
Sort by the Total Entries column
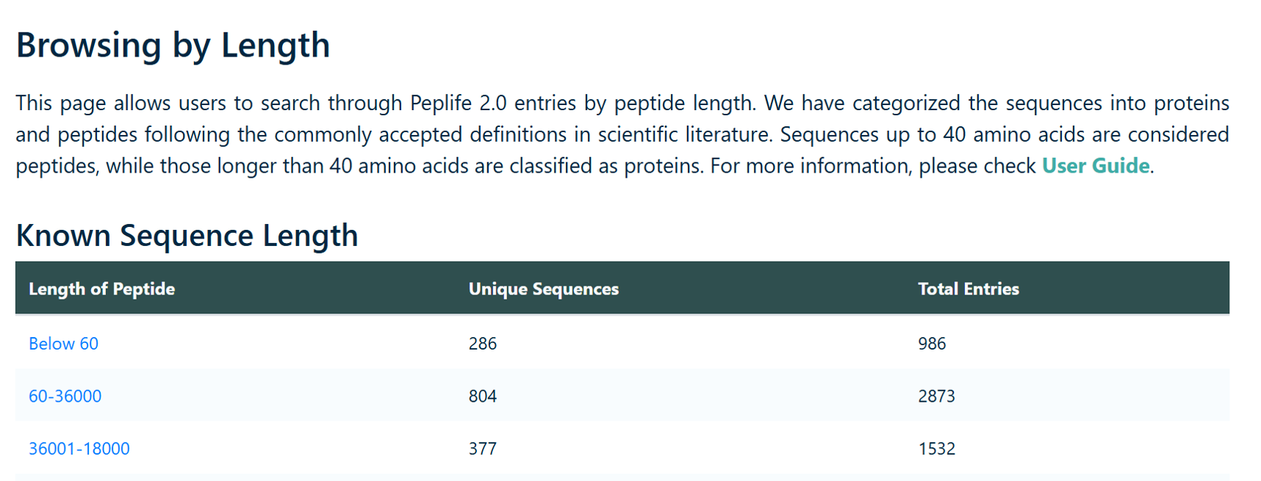pos(968,289)
